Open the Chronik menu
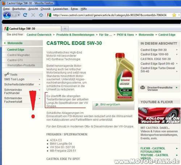The width and height of the screenshot is (181, 165). coord(46,9)
